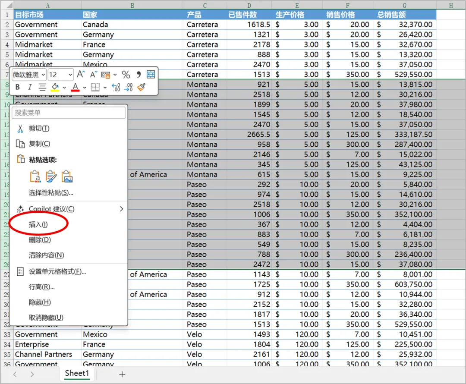Select Copilot 建议(C) menu item

(x=68, y=209)
